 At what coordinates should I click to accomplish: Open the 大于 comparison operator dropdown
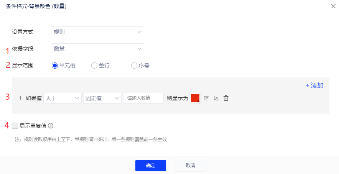click(x=63, y=98)
